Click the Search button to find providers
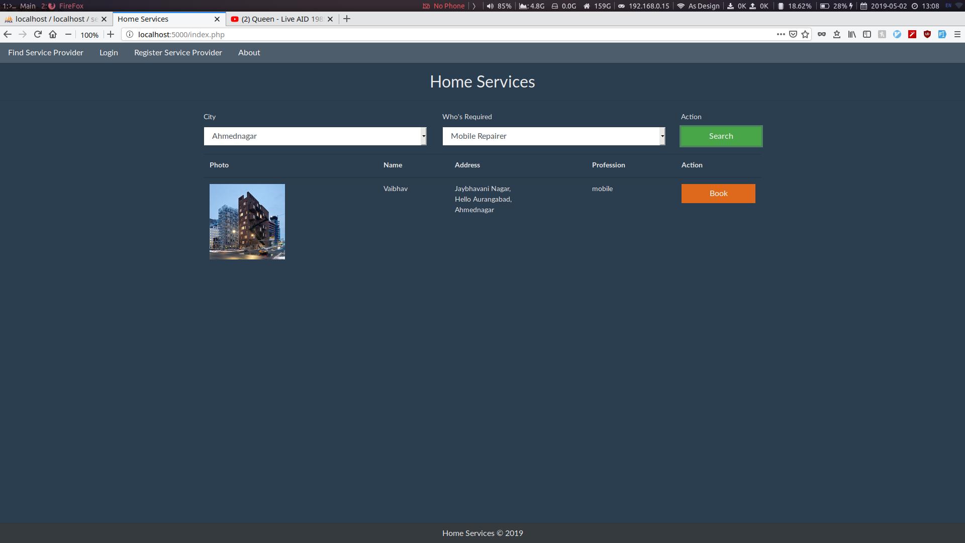965x543 pixels. (721, 135)
